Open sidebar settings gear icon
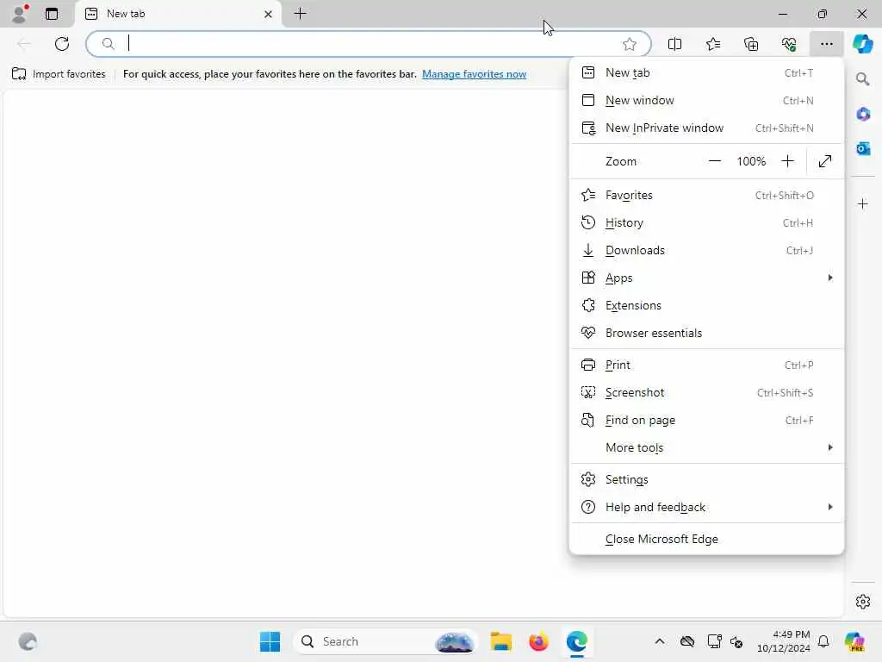 coord(863,602)
